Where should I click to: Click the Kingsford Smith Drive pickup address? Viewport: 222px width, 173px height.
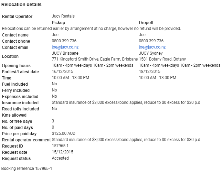95,59
